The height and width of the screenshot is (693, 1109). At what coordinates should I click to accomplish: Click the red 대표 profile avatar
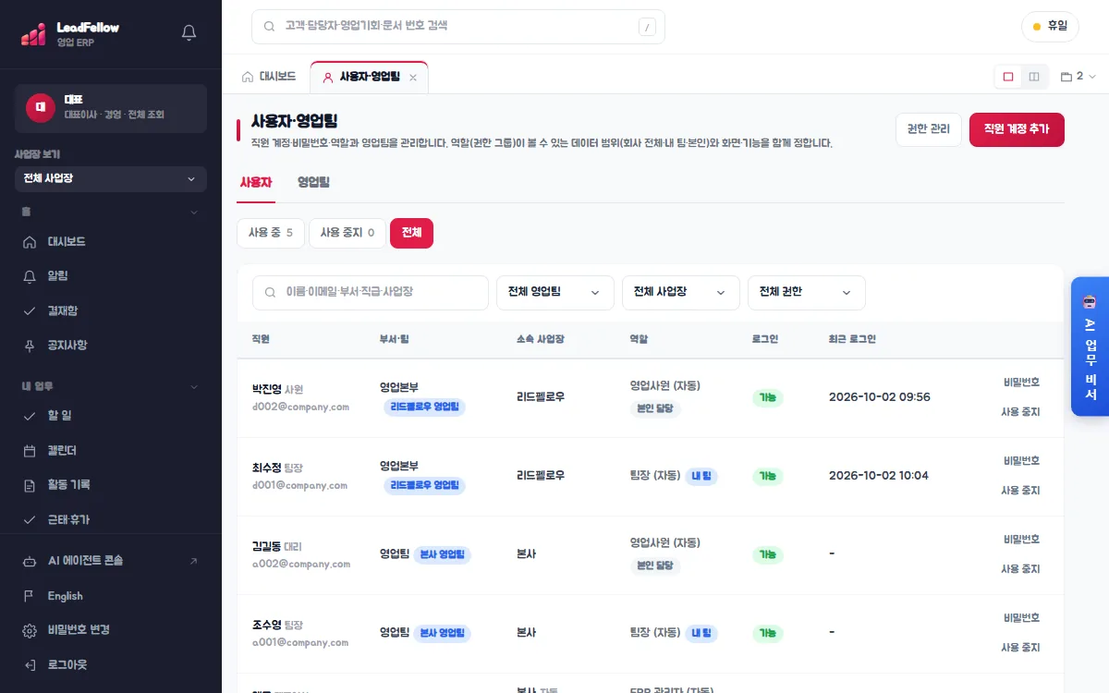click(x=41, y=108)
